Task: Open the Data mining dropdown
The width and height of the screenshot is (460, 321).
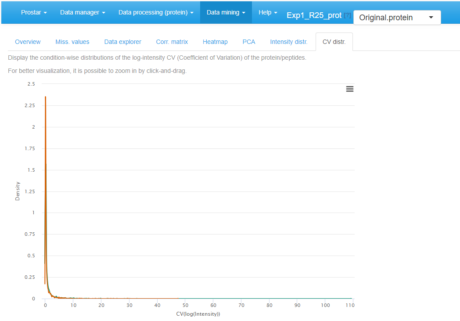Action: tap(226, 12)
